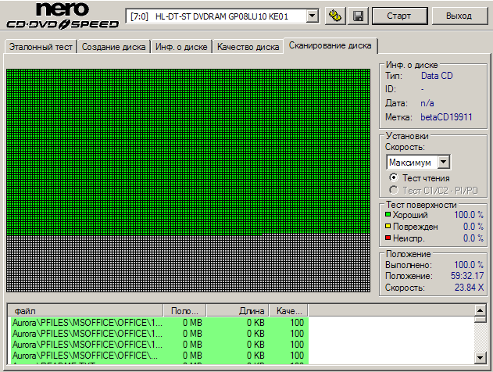Select the Тест C1/C2 - PI/PO radio button
The image size is (493, 372).
[393, 190]
